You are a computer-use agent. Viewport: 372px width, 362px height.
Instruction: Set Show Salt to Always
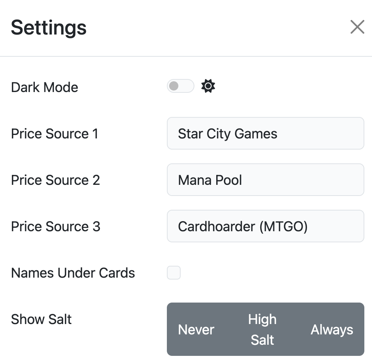coord(332,329)
